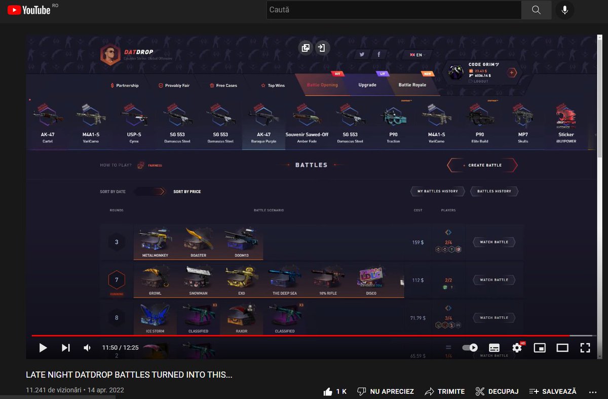Screen dimensions: 608x399
Task: Create a clip with DECUPAJ
Action: point(497,391)
